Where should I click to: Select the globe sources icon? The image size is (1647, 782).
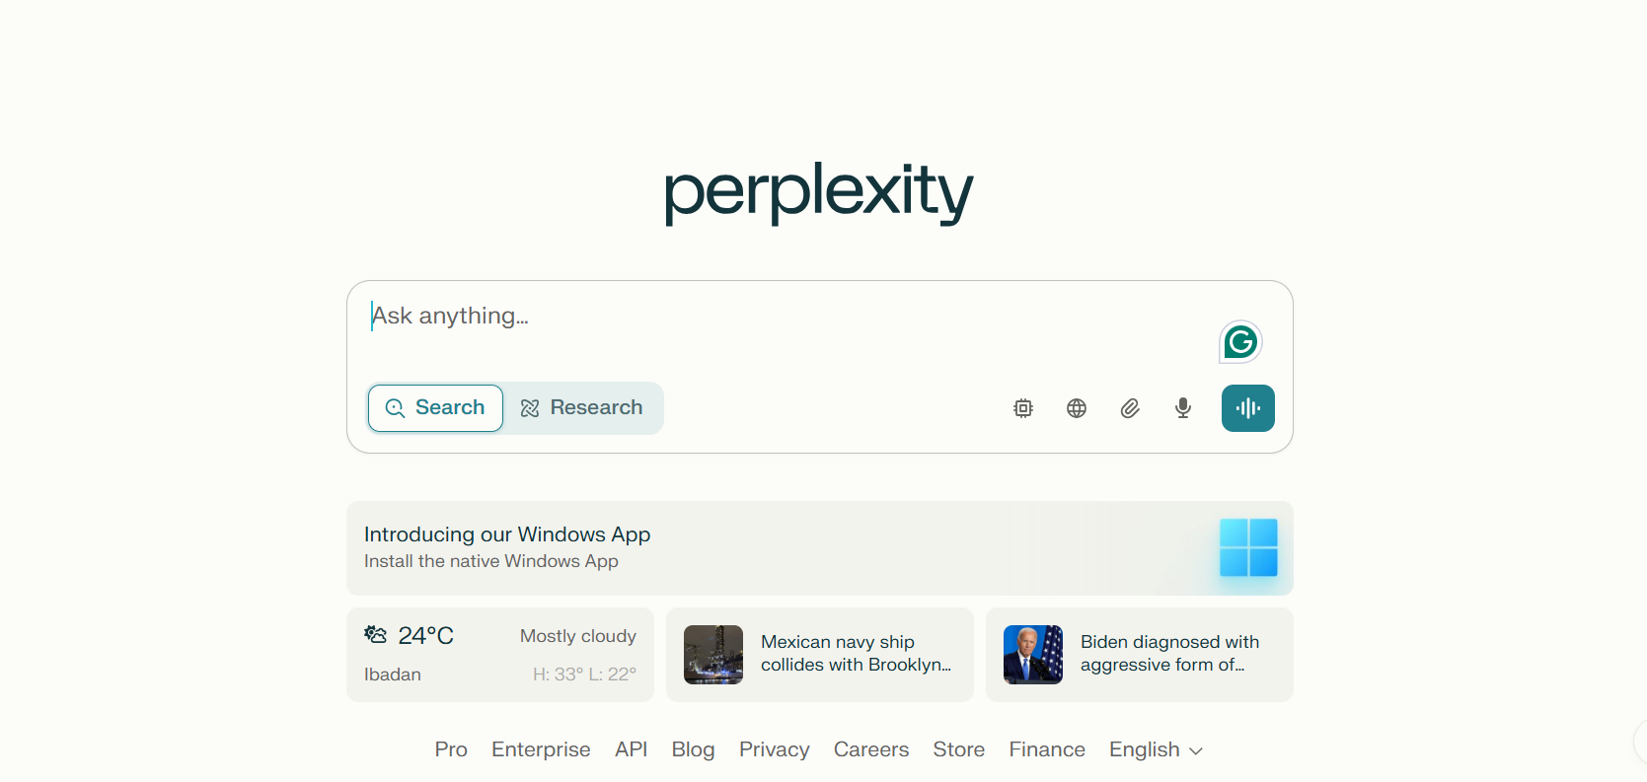[x=1076, y=407]
